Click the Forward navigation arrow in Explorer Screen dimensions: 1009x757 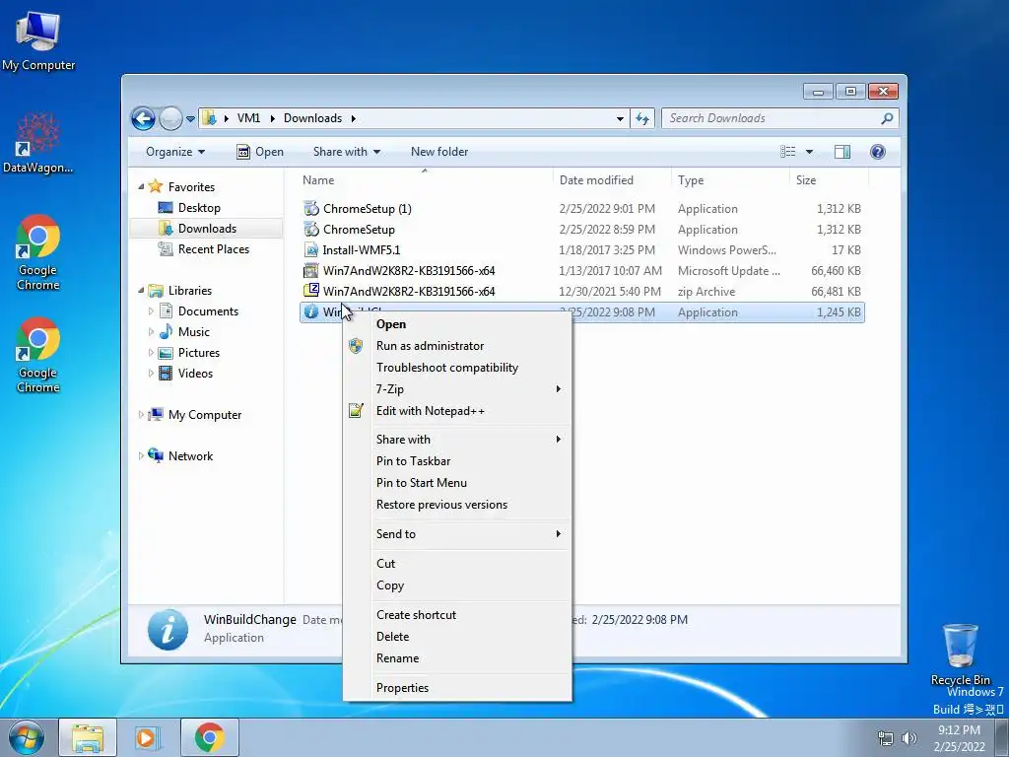[170, 118]
